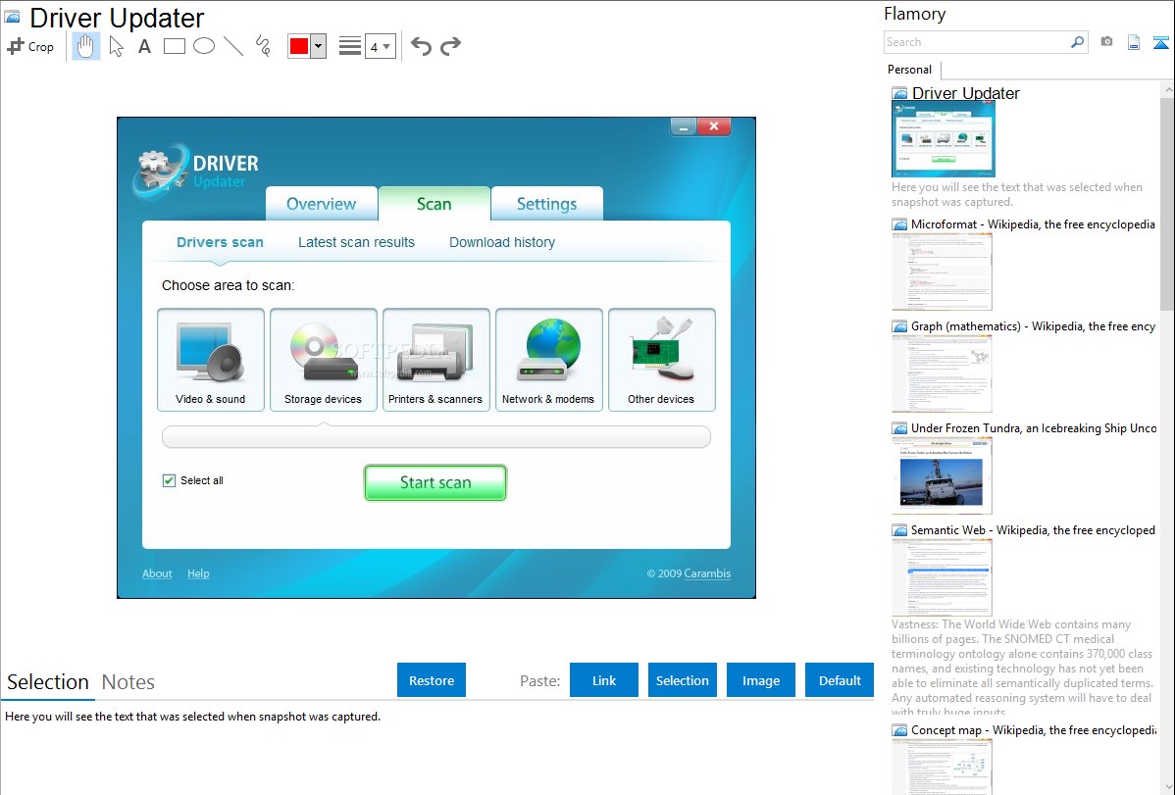1175x795 pixels.
Task: Open the color dropdown arrow
Action: tap(319, 46)
